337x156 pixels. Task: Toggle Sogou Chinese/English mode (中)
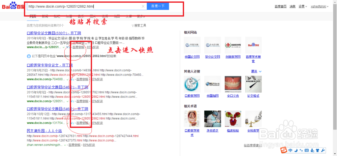click(290, 150)
